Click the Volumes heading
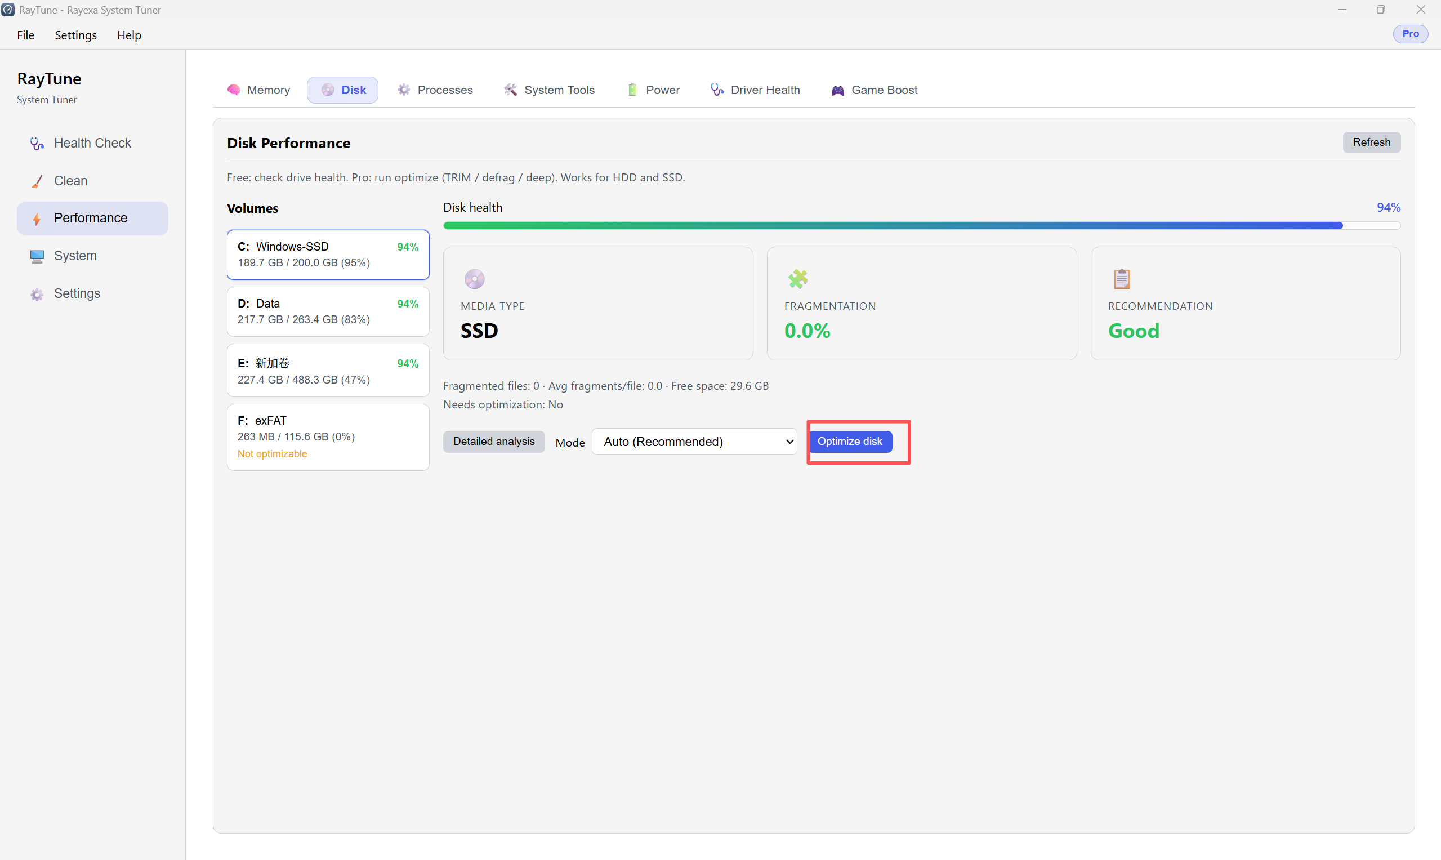1441x860 pixels. tap(253, 208)
